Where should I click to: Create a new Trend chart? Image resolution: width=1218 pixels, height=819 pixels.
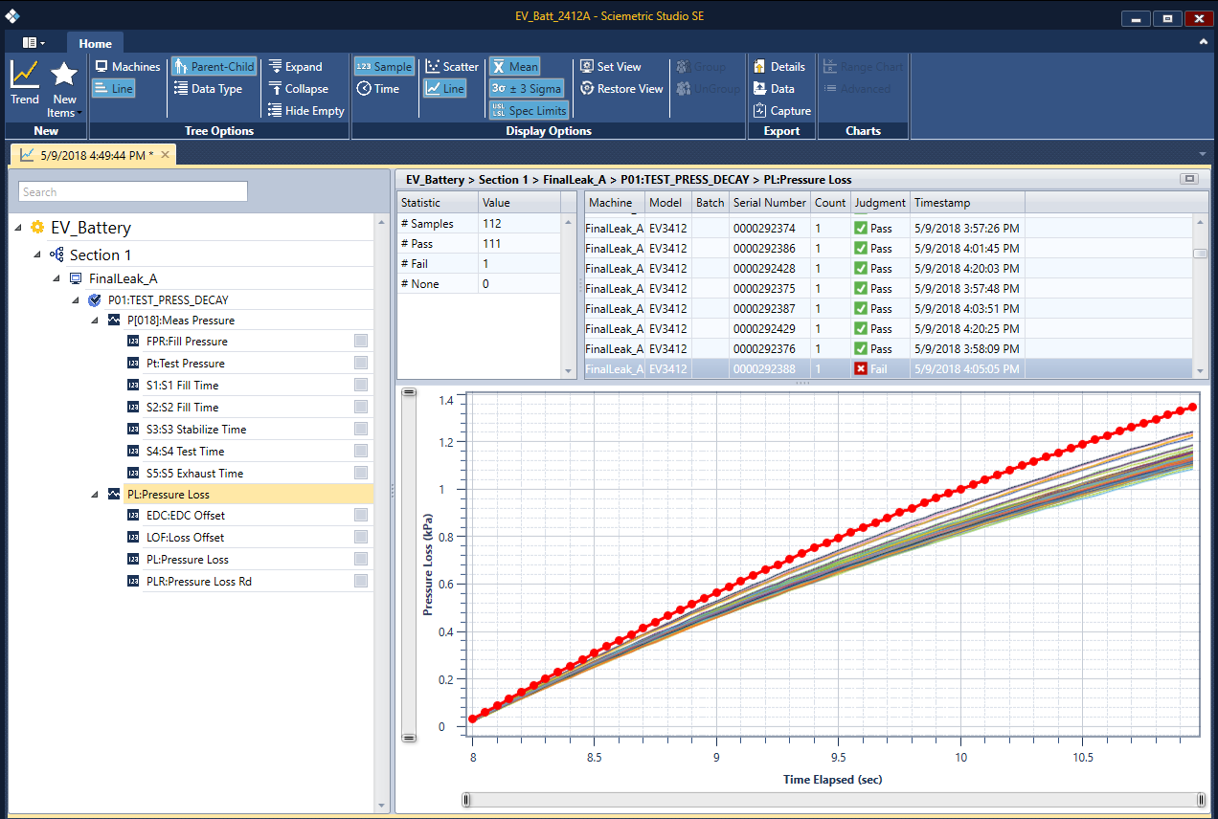pos(25,82)
